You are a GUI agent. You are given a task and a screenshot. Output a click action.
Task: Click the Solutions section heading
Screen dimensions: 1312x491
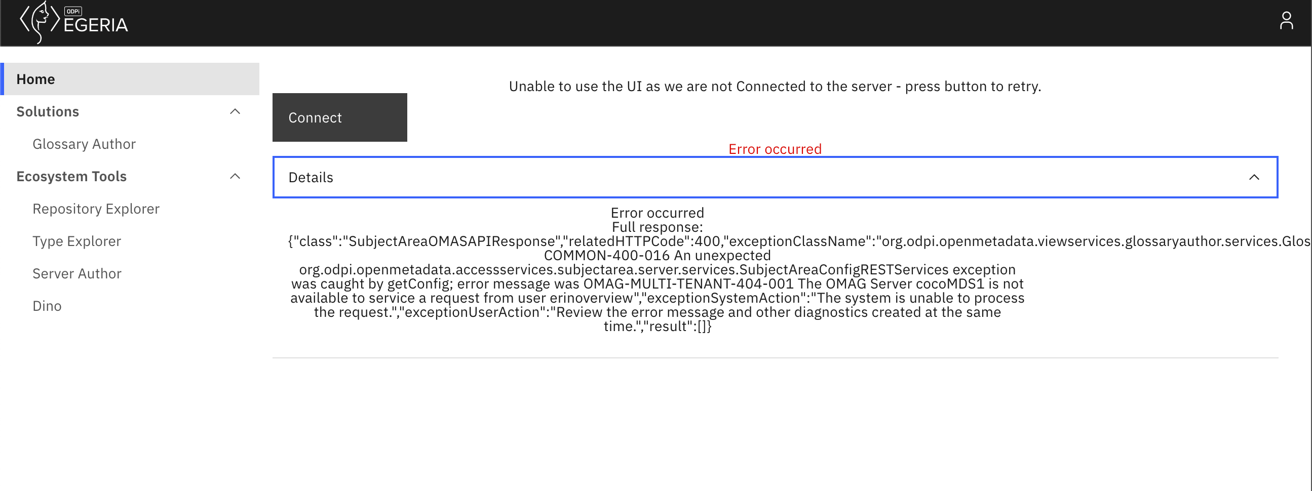pos(48,111)
